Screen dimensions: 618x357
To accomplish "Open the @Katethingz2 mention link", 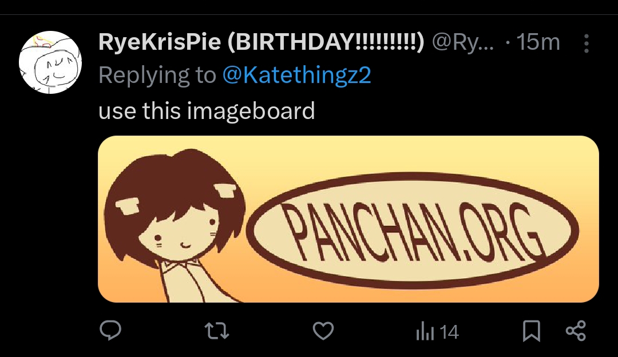I will pos(296,75).
